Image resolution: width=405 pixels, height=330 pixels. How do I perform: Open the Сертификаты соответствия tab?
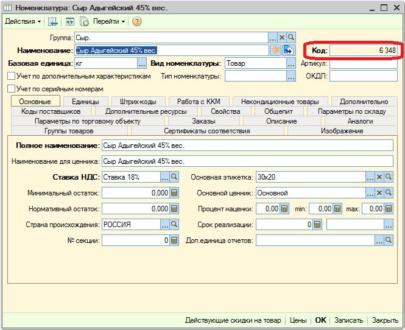(x=206, y=131)
